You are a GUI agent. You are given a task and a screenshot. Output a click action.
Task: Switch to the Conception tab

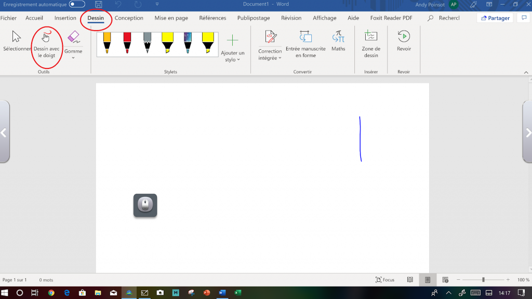(129, 18)
